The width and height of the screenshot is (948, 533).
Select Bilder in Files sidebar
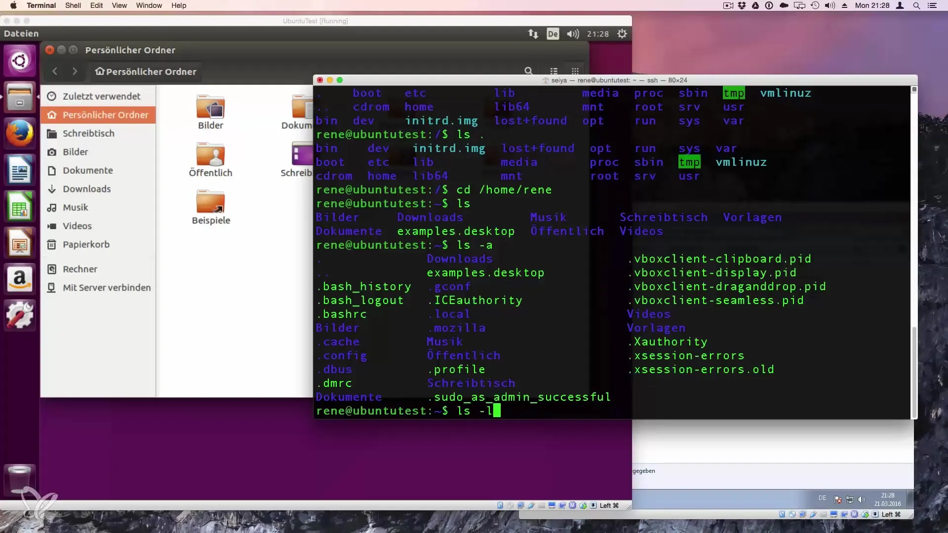pyautogui.click(x=98, y=152)
